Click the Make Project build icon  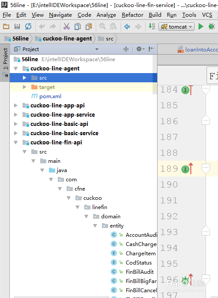(152, 26)
